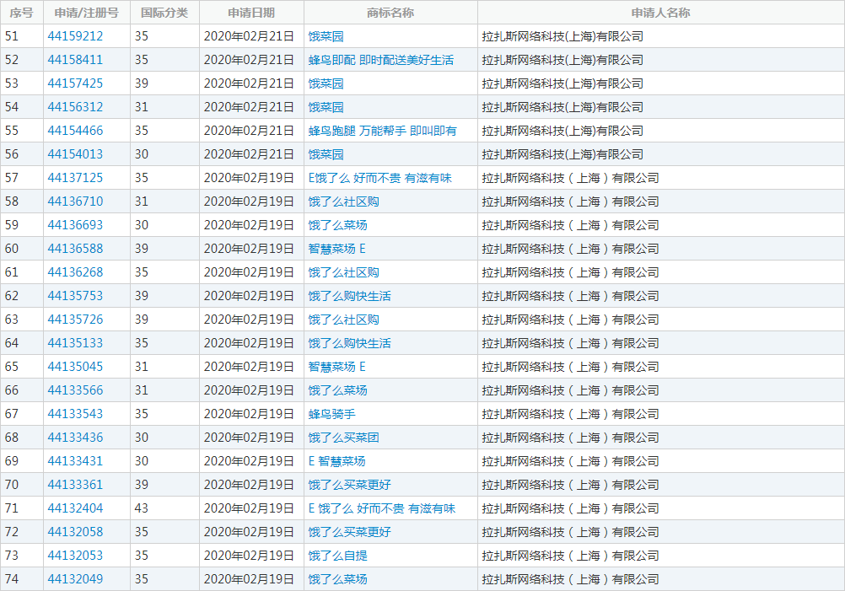Screen dimensions: 845x591
Task: Open registration number 44154013
Action: (x=75, y=154)
